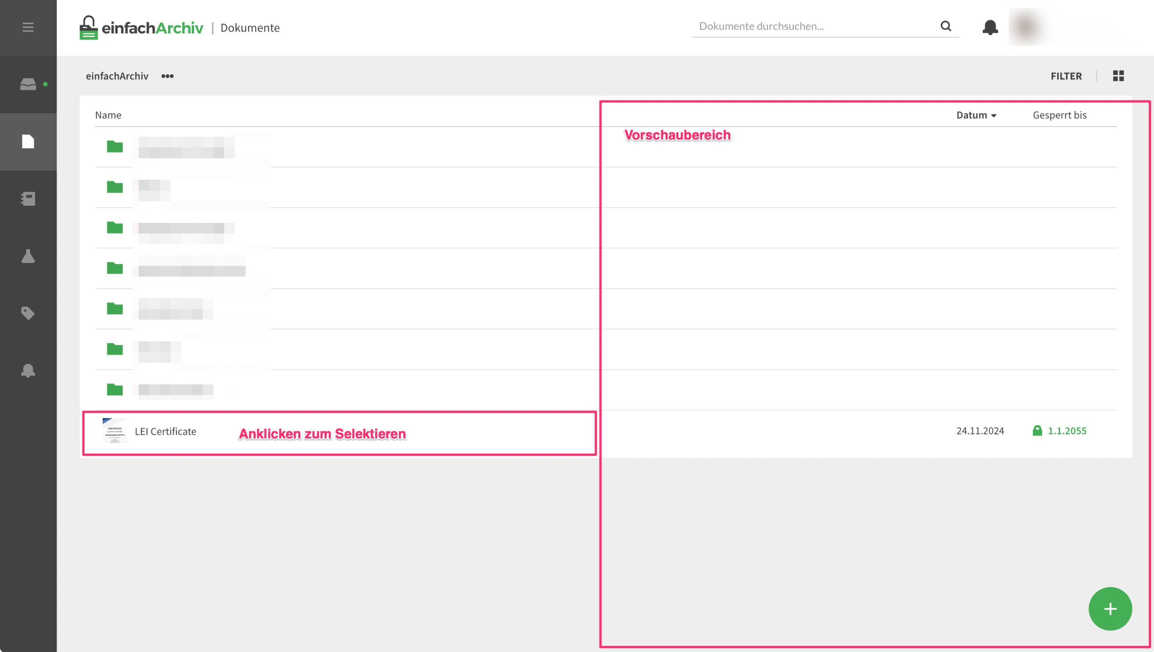Screen dimensions: 1154x652
Task: Add a new document with plus button
Action: point(1110,609)
